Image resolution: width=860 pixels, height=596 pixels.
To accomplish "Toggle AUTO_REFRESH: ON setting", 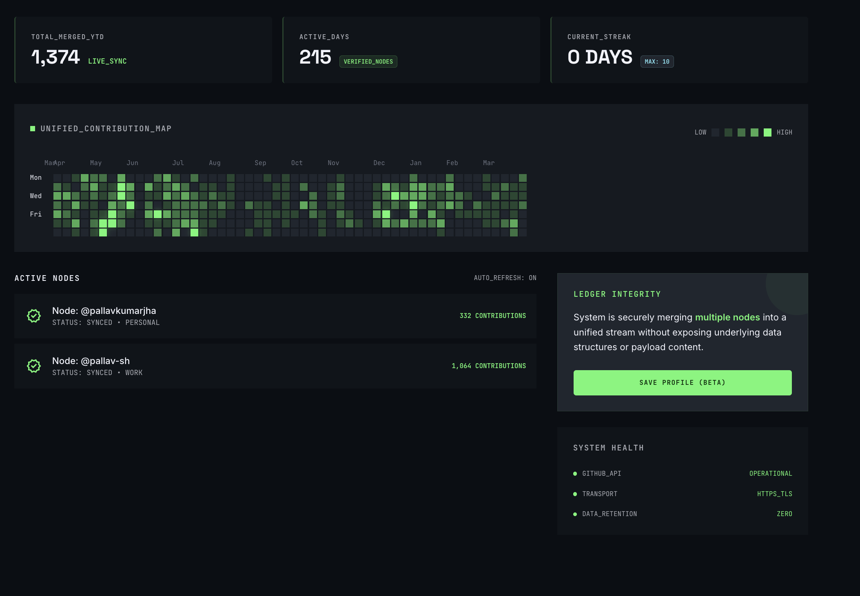I will [x=505, y=278].
